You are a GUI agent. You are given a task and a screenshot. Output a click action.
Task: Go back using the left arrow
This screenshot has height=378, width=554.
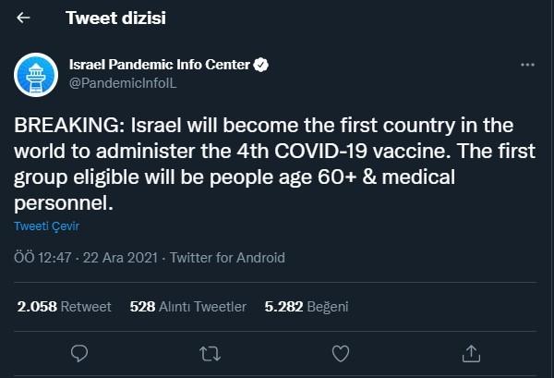pyautogui.click(x=22, y=18)
